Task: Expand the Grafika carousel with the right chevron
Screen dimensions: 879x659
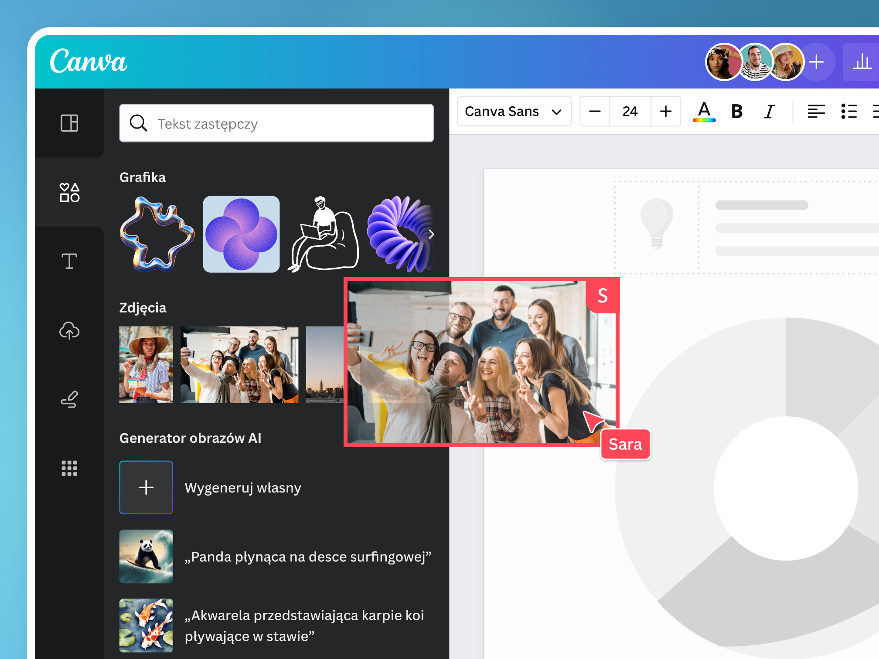Action: click(x=431, y=234)
